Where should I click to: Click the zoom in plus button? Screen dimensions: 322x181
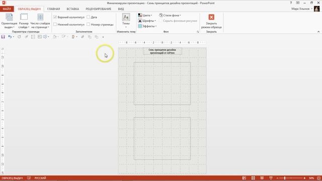click(x=304, y=178)
